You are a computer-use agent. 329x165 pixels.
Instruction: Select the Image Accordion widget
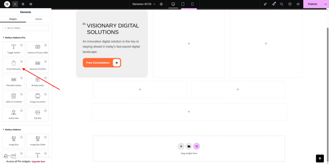pyautogui.click(x=38, y=98)
